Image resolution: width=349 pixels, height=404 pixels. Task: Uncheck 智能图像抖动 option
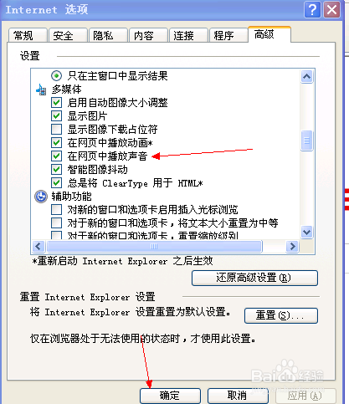pos(57,170)
